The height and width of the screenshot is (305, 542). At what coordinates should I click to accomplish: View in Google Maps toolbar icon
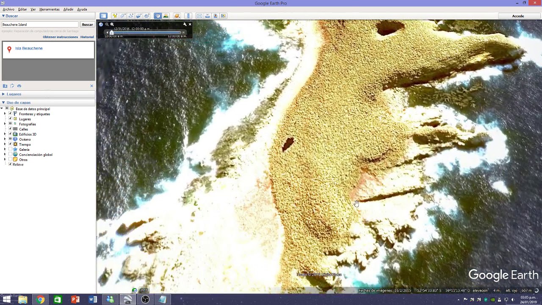click(x=223, y=16)
